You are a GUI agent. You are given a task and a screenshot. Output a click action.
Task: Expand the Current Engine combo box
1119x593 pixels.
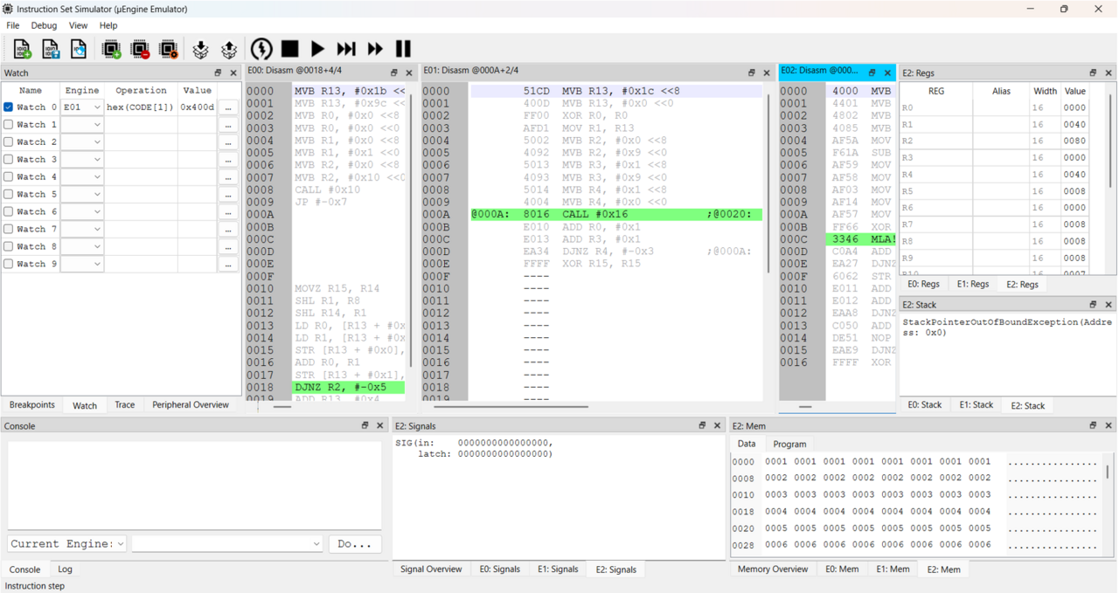[67, 543]
